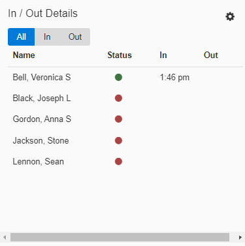Click Joseph Black's red status dot
245x246 pixels.
pos(118,98)
